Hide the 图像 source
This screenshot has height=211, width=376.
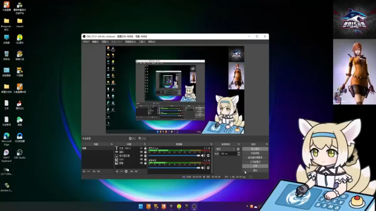pos(141,163)
